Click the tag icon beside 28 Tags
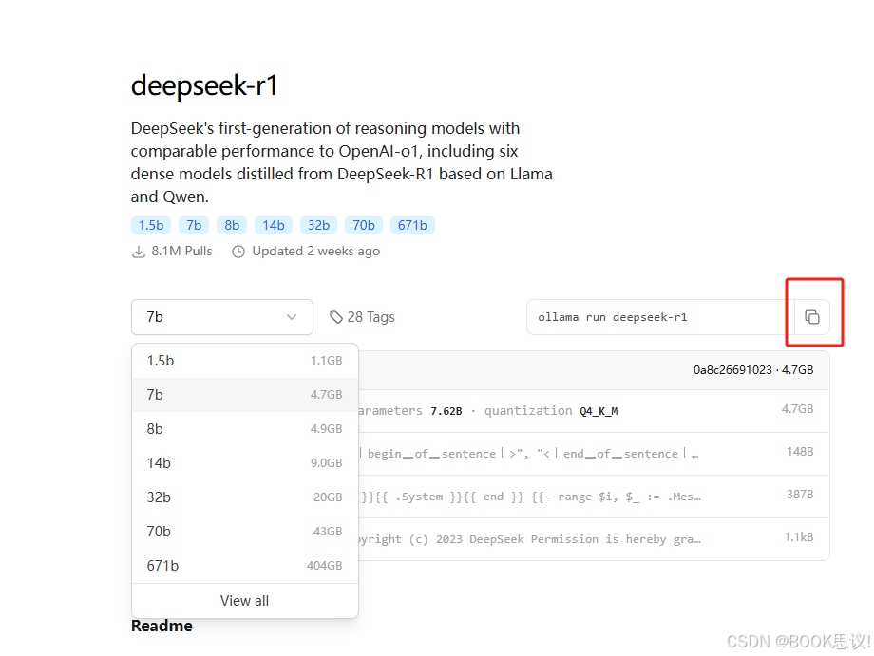The width and height of the screenshot is (874, 656). (336, 317)
